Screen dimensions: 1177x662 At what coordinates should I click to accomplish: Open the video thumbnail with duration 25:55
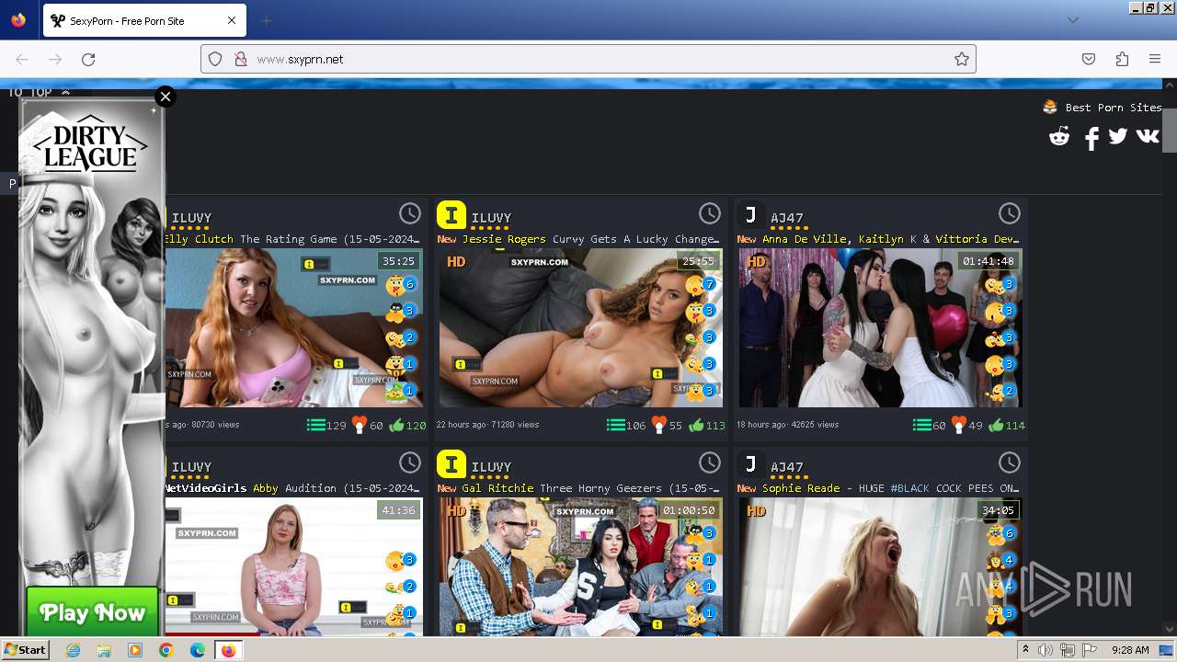pos(580,327)
